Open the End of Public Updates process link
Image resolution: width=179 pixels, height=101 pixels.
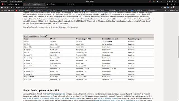(x=55, y=94)
